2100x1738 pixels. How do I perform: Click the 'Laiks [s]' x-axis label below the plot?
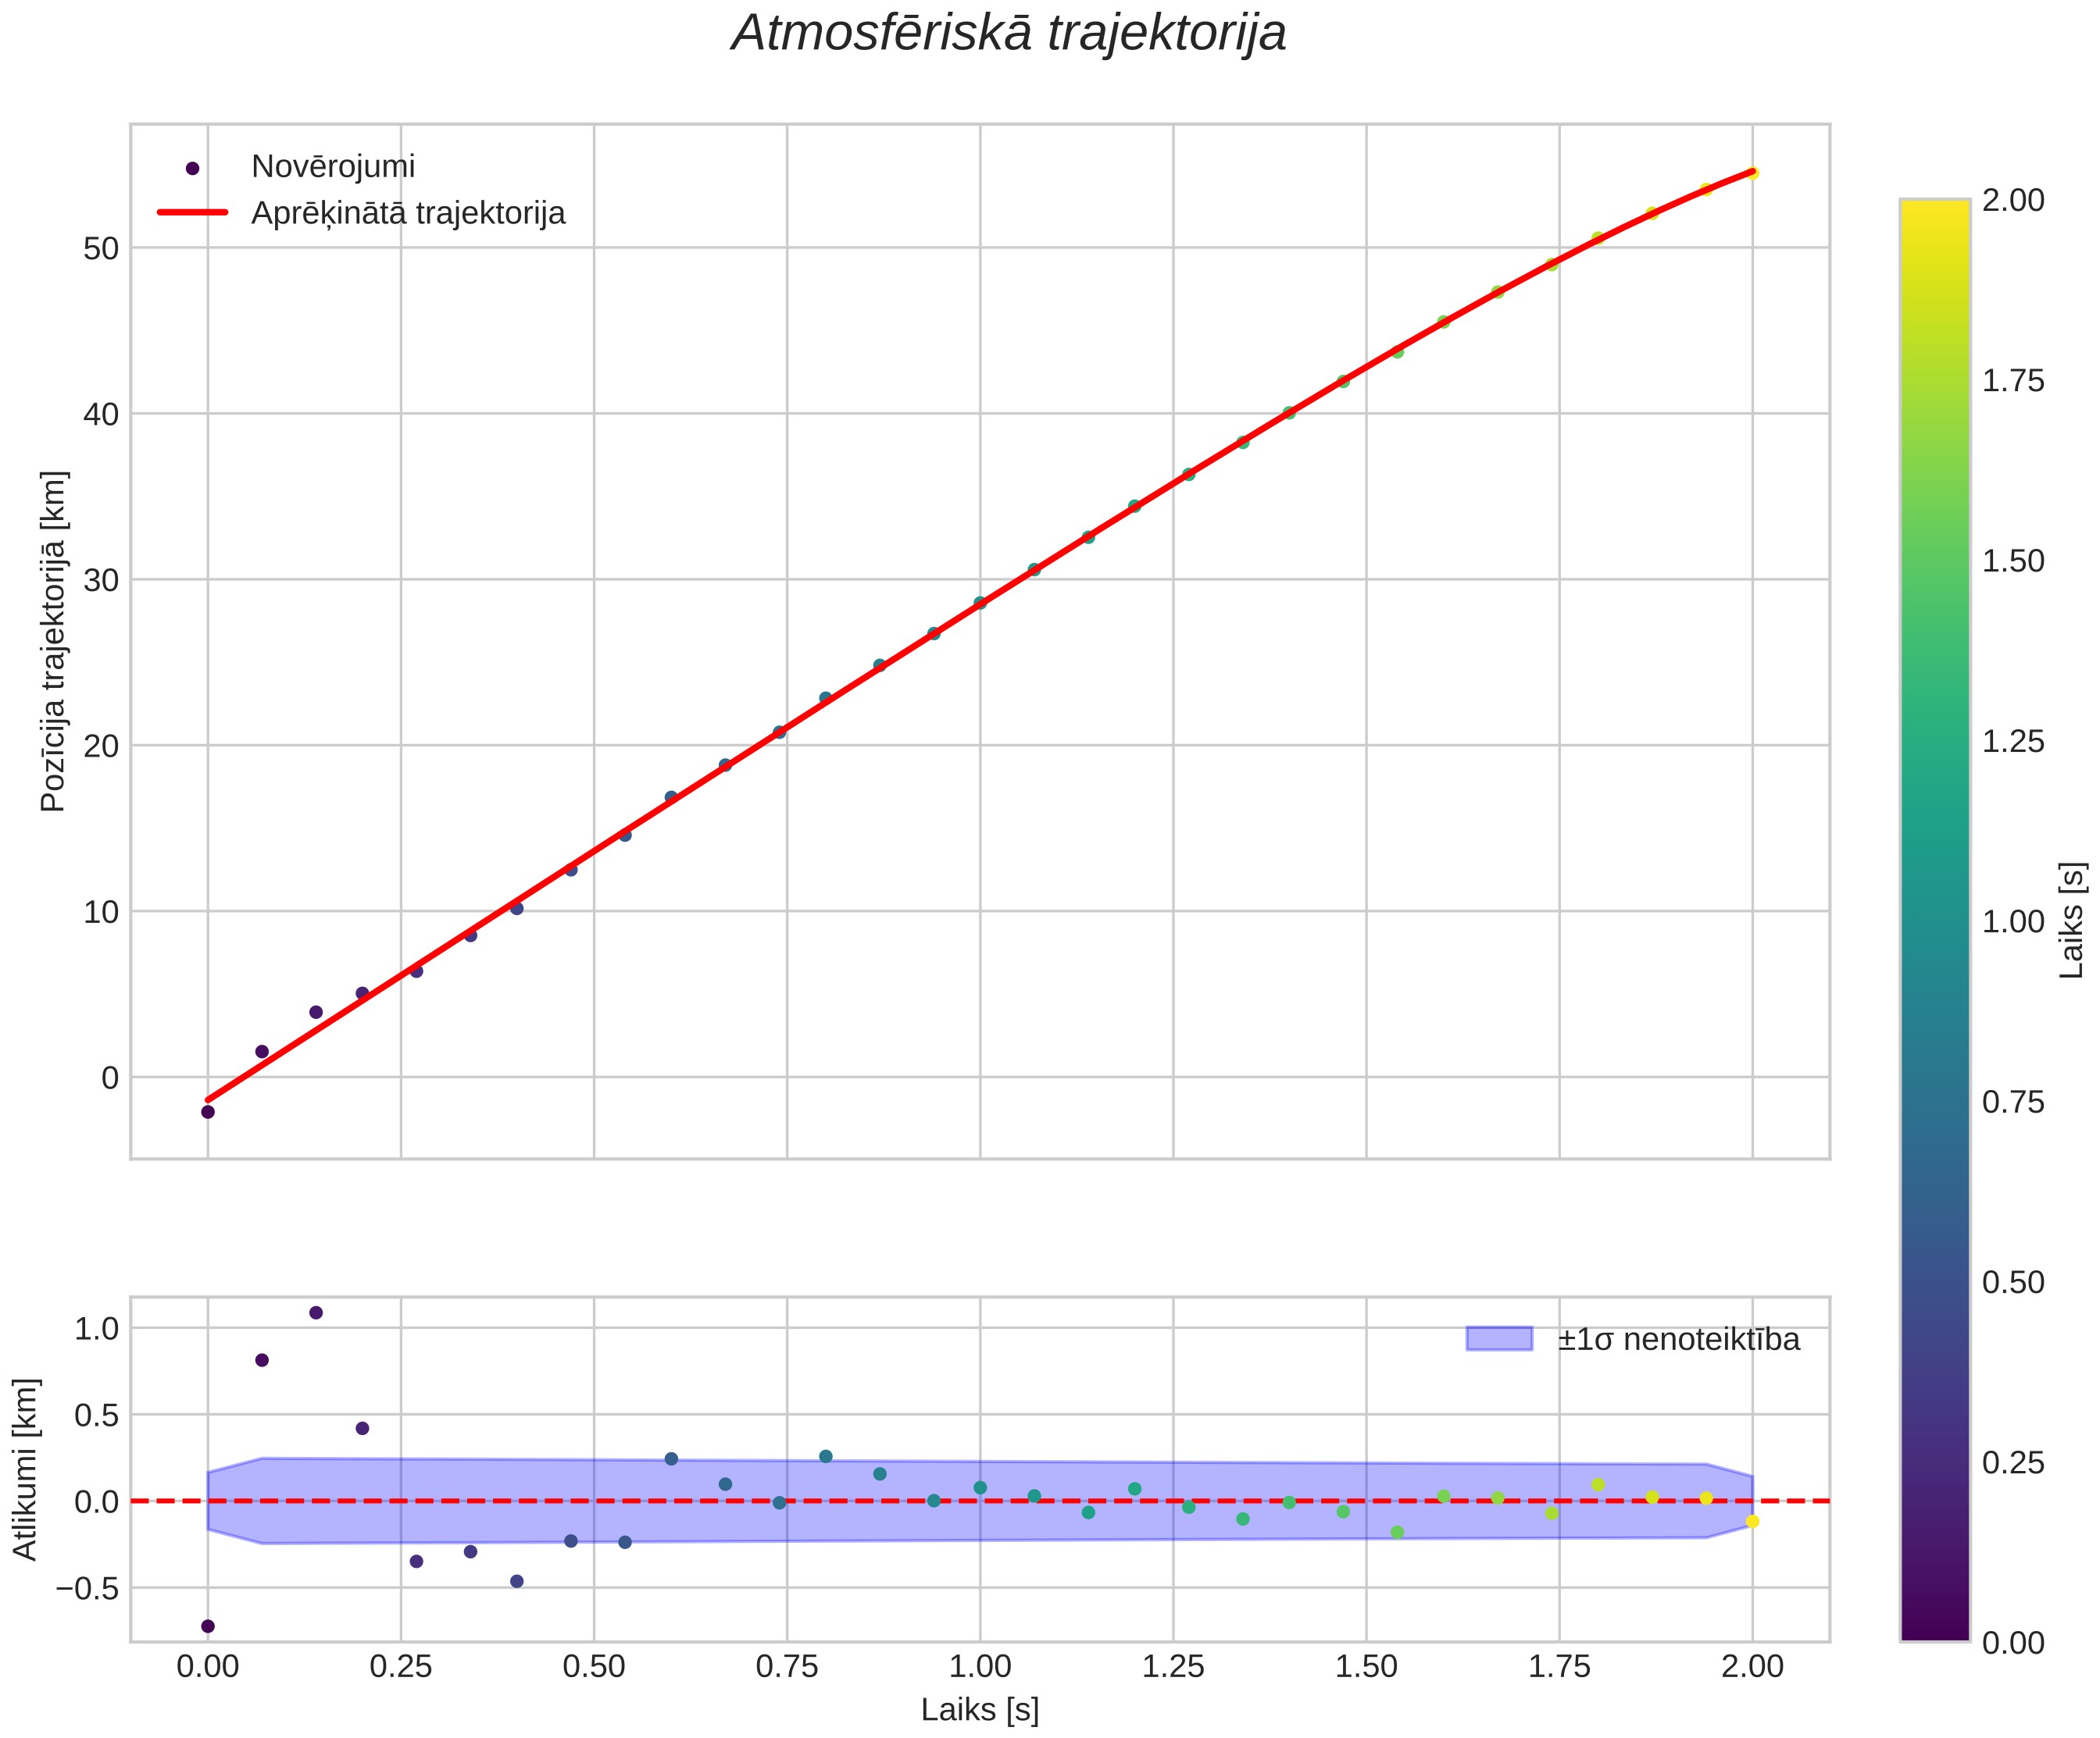[980, 1709]
